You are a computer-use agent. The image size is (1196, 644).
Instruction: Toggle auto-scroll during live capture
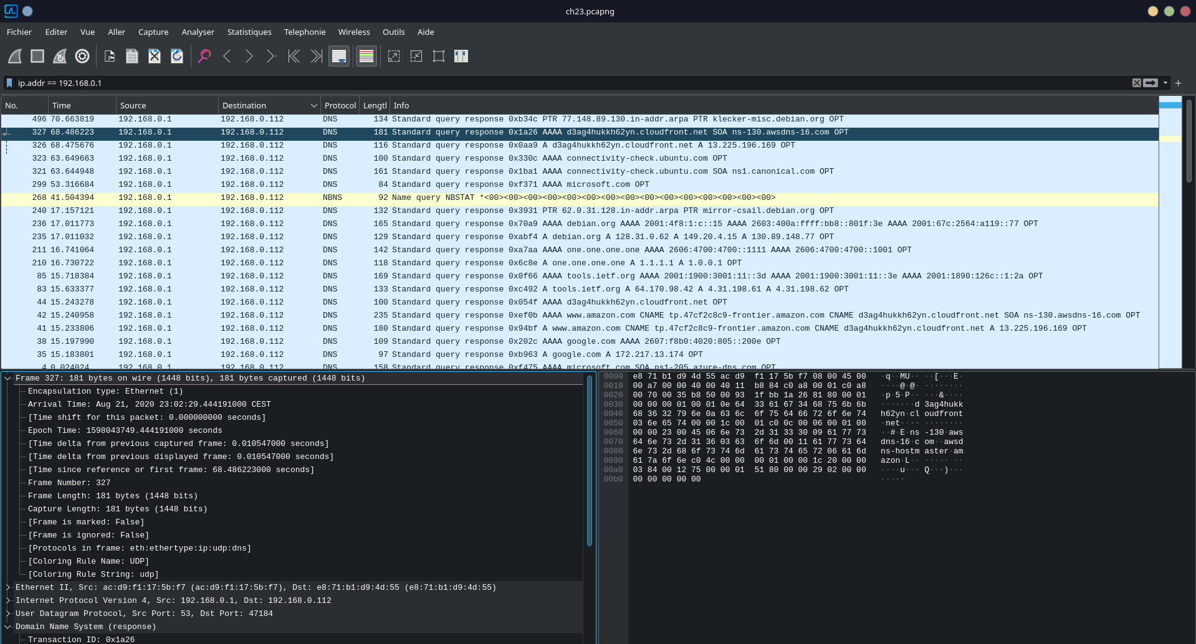pos(339,56)
